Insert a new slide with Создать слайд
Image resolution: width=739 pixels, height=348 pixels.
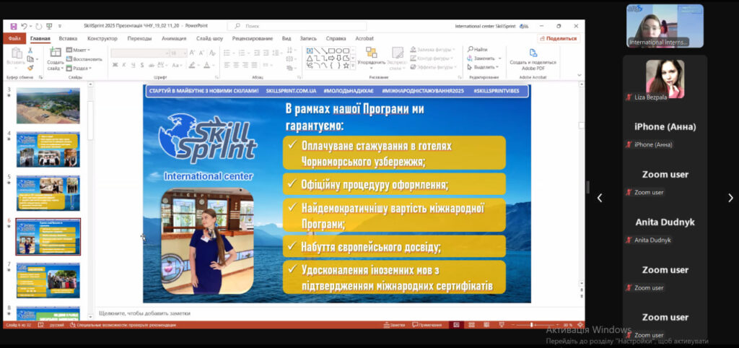(x=56, y=58)
